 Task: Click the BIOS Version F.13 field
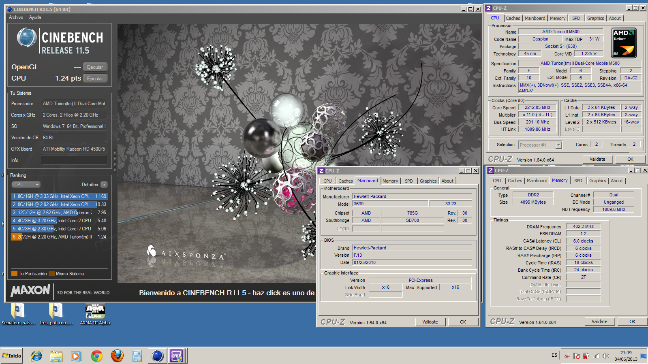coord(412,255)
